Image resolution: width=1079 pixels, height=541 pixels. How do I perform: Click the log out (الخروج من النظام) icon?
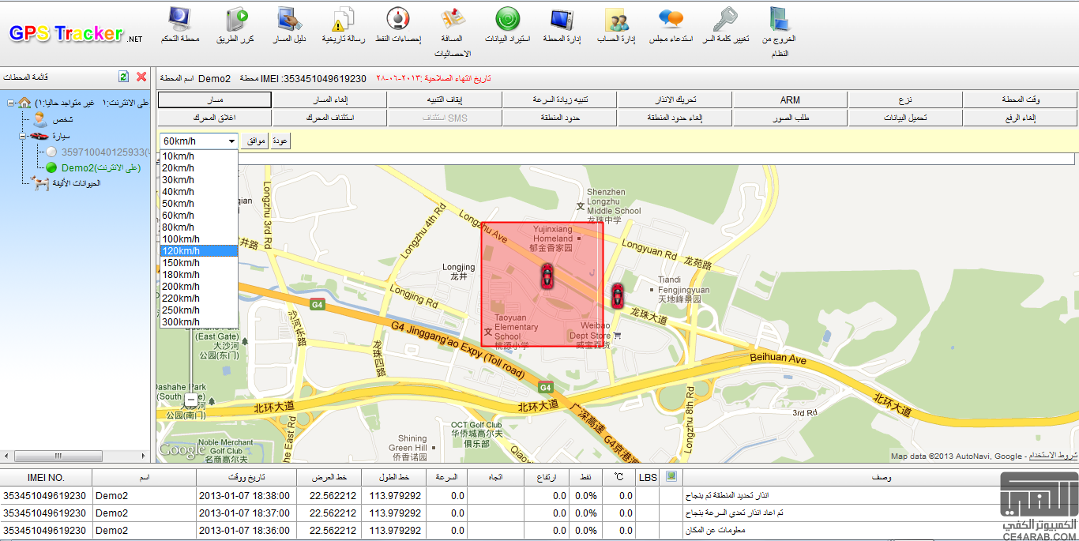point(780,18)
